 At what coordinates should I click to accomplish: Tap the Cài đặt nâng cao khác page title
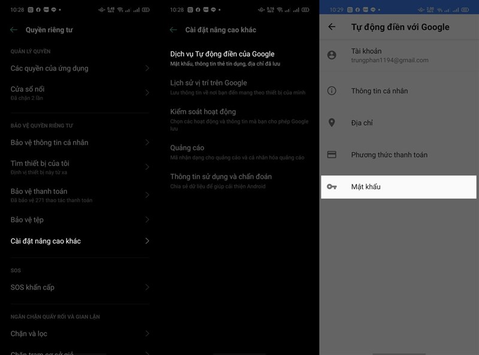pos(220,30)
